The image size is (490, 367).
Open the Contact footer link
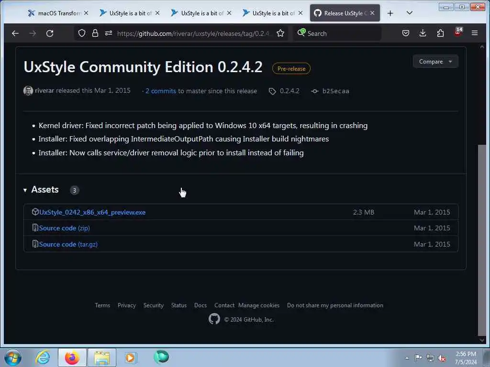tap(224, 305)
